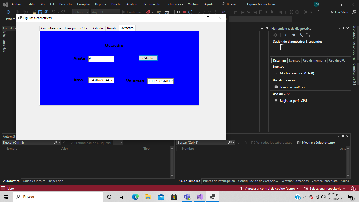Open the Depurar menu
This screenshot has width=359, height=202.
[100, 4]
